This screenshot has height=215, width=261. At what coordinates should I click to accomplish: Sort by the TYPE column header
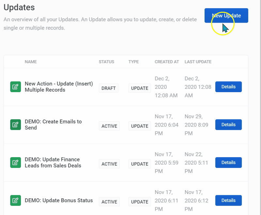pyautogui.click(x=133, y=62)
